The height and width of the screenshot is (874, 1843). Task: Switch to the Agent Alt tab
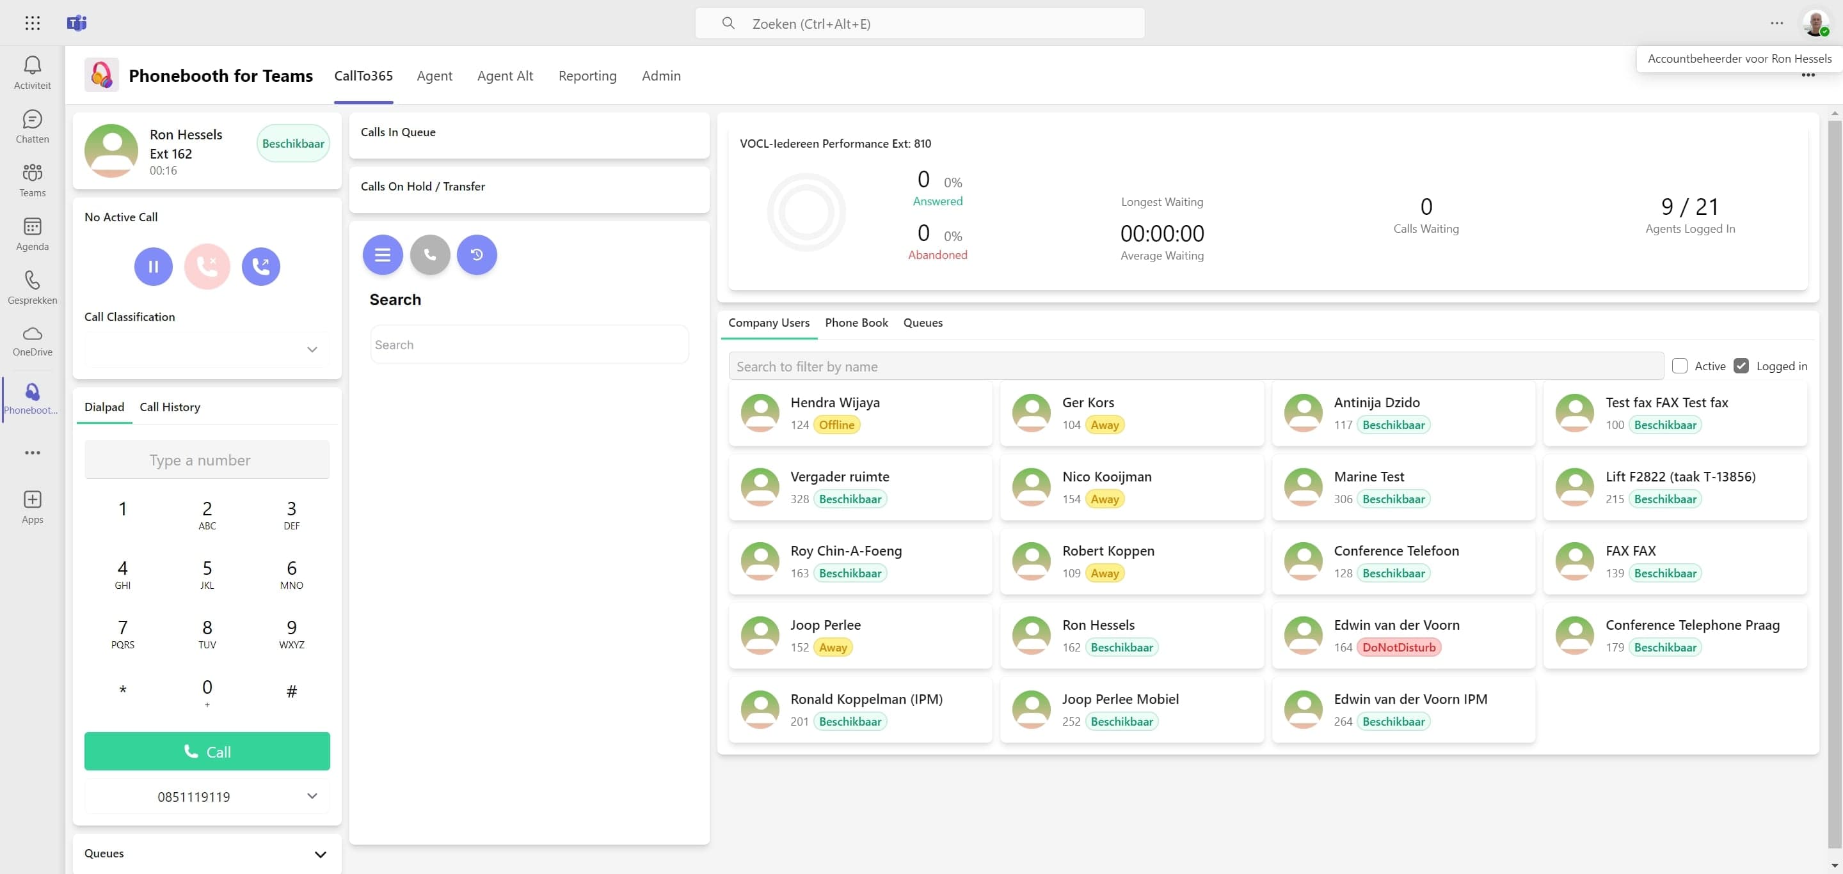(505, 75)
